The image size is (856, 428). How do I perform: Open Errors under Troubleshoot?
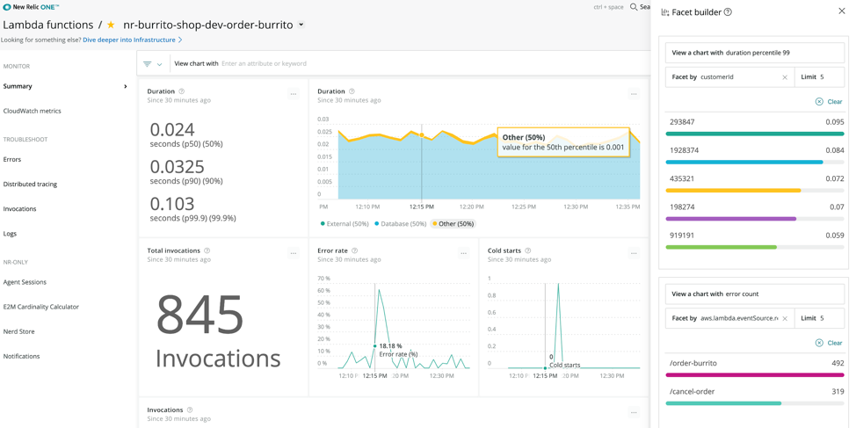12,159
